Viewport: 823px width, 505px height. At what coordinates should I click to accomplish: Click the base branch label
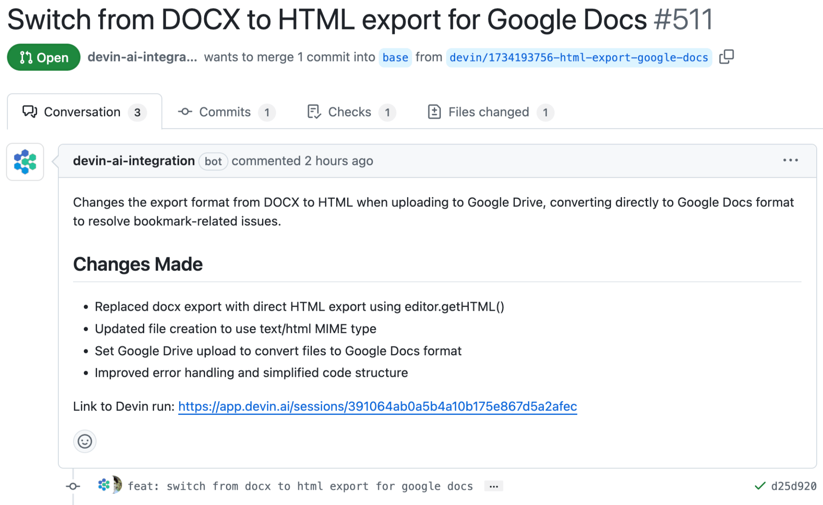(395, 58)
